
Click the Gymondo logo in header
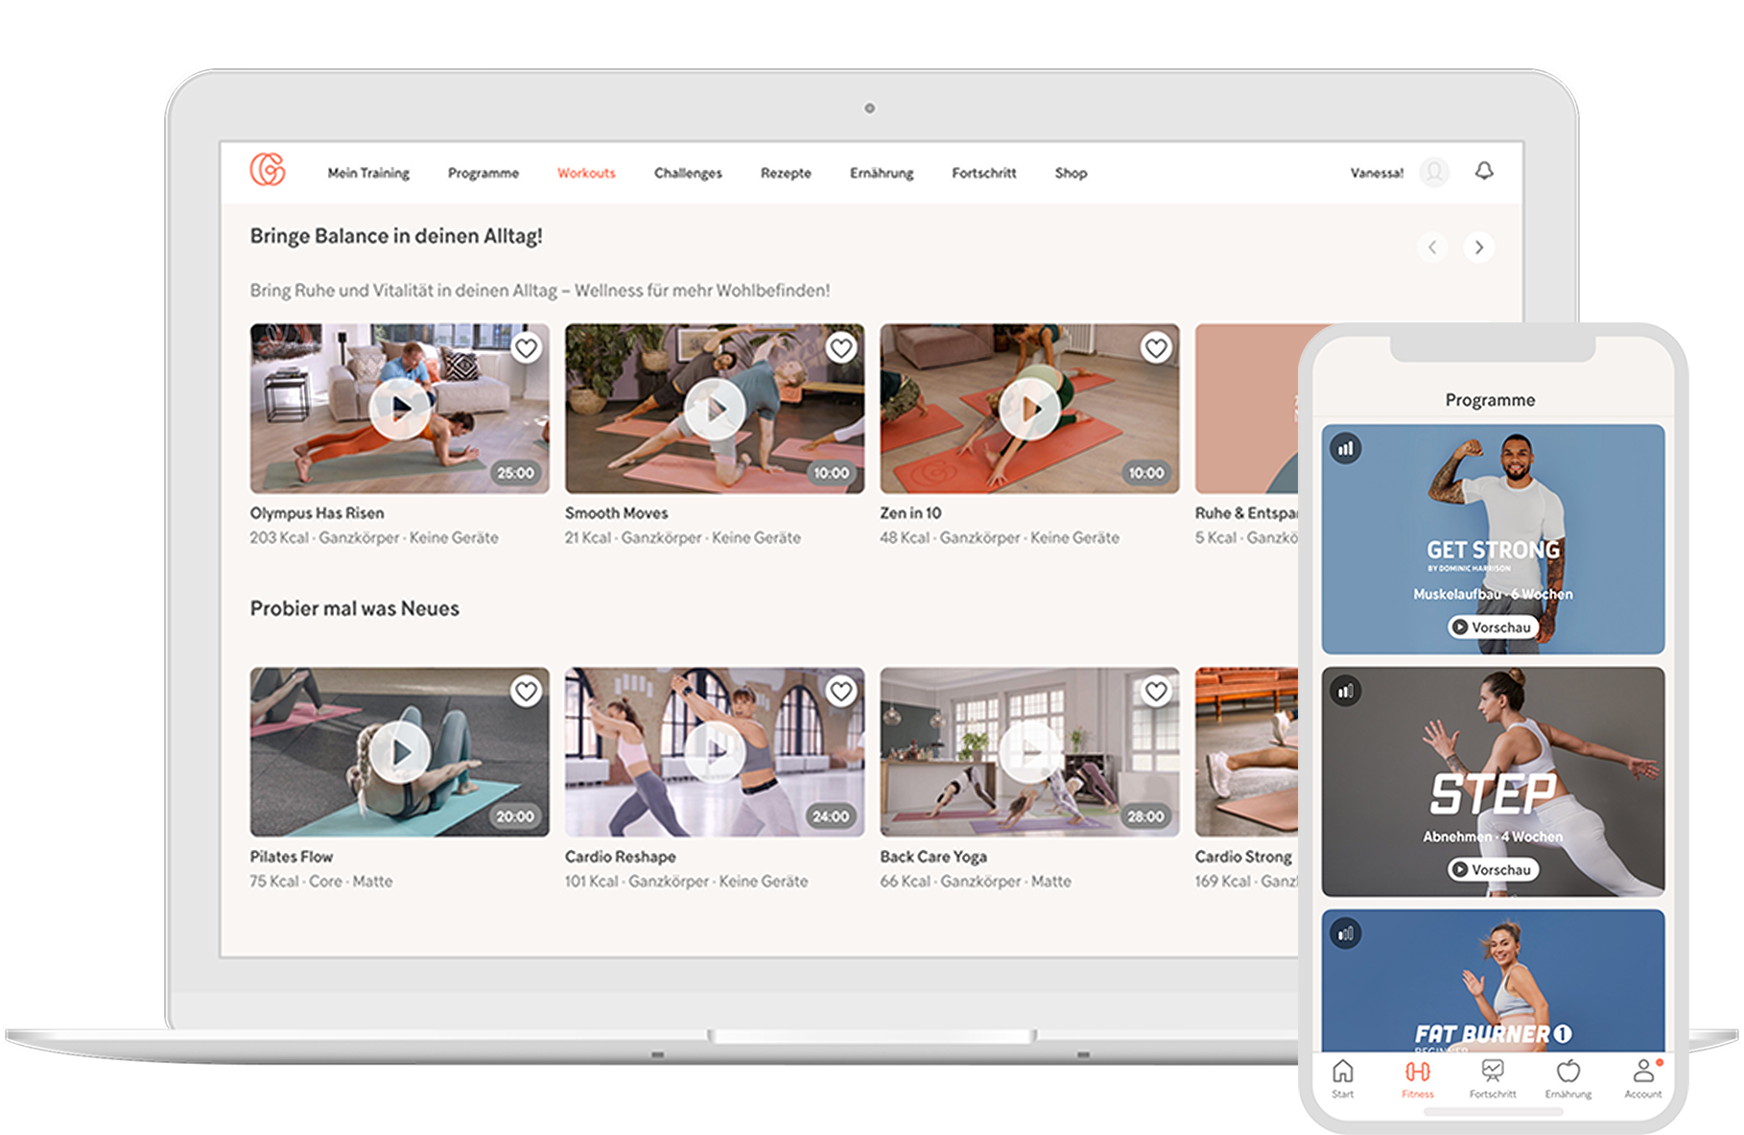268,170
